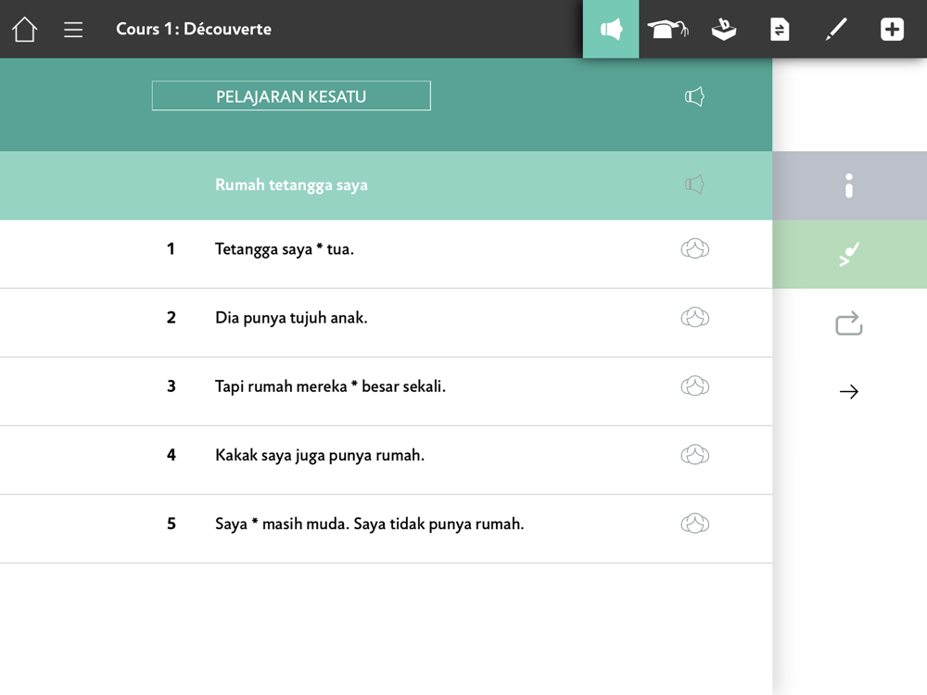The image size is (927, 695).
Task: Open the hamburger menu
Action: point(73,30)
